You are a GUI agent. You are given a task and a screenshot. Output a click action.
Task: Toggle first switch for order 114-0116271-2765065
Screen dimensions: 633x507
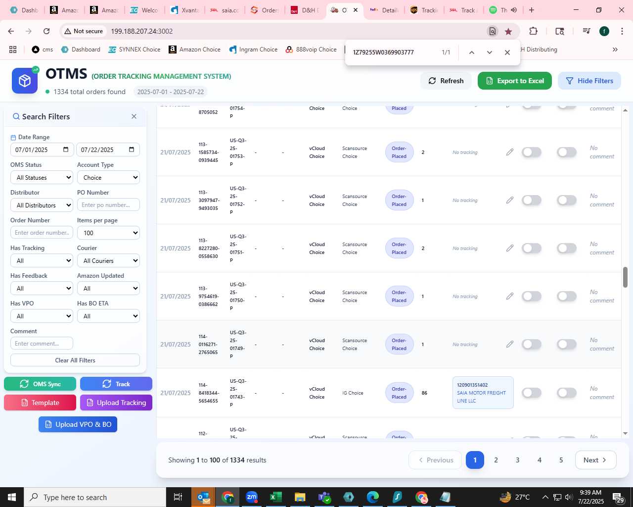[x=532, y=344]
